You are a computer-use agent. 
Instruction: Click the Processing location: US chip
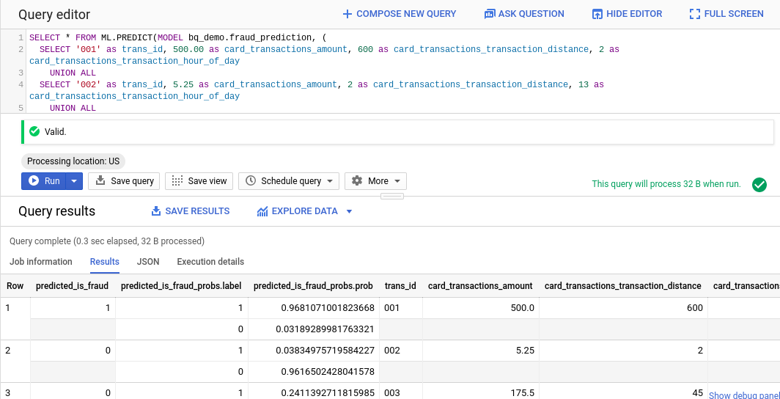click(x=73, y=161)
